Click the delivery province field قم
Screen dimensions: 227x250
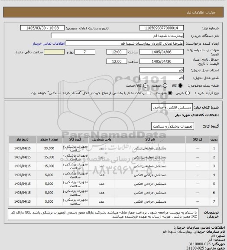pos(162,70)
